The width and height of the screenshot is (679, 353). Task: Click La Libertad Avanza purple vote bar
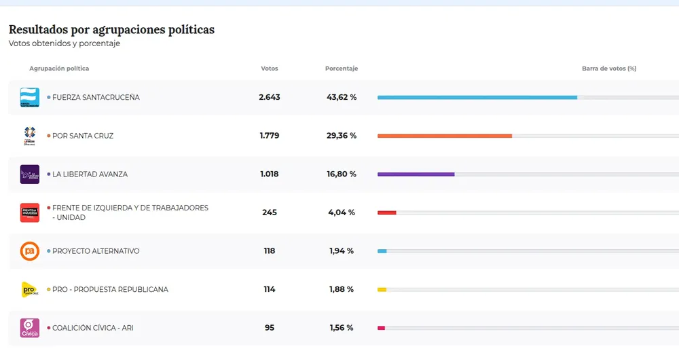[x=416, y=174]
